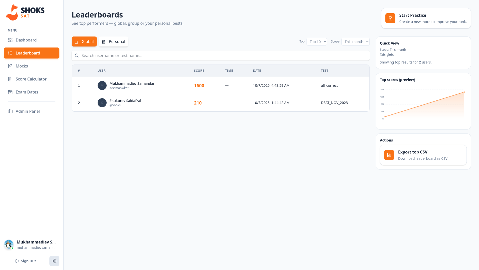Click the Dashboard grid icon
Screen dimensions: 479x270
[x=10, y=40]
